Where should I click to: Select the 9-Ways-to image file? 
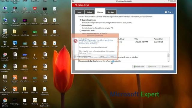coord(25,45)
